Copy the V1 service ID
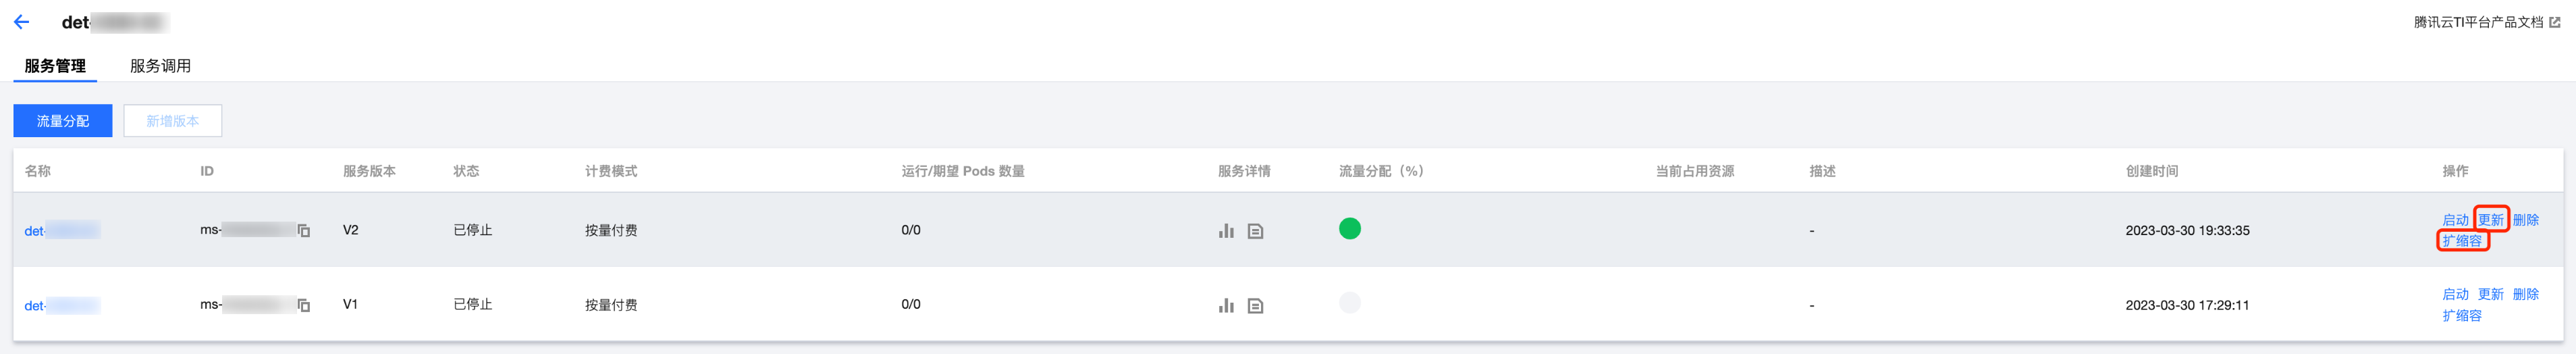This screenshot has width=2576, height=354. point(304,306)
